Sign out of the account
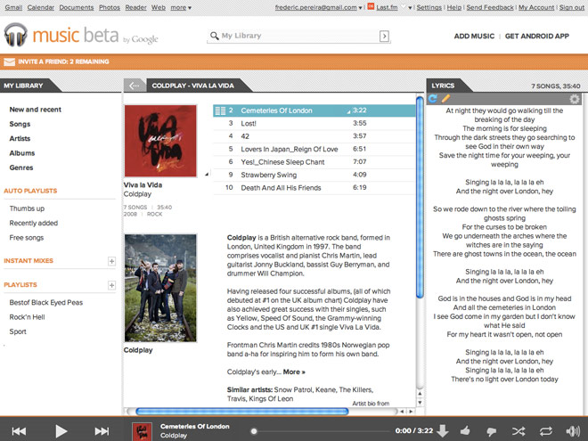The height and width of the screenshot is (441, 588). (571, 7)
